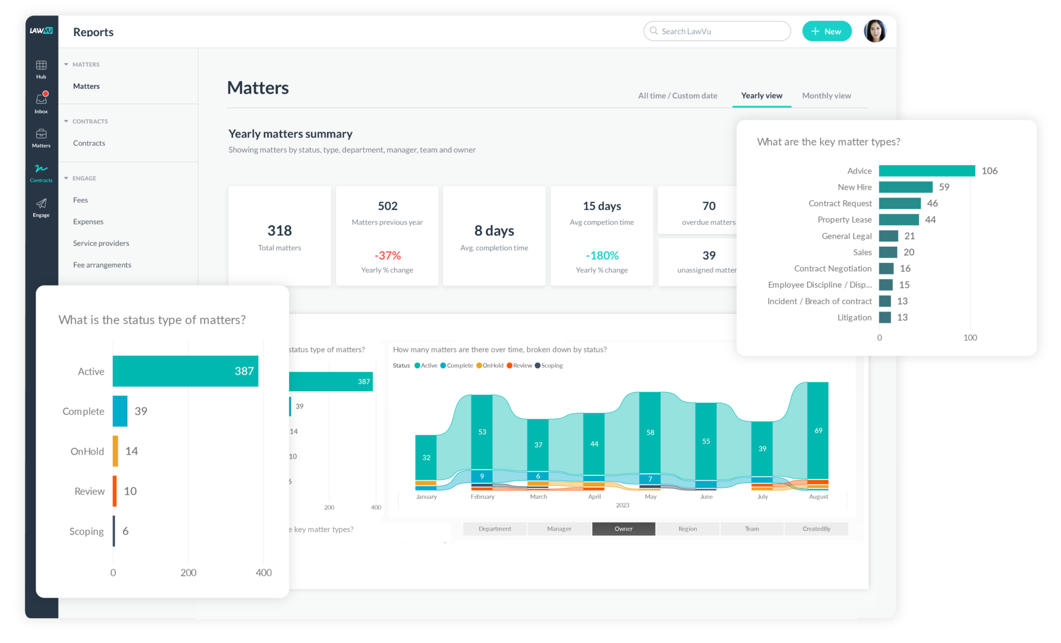Open the Fee arrangements link
This screenshot has height=643, width=1061.
102,265
